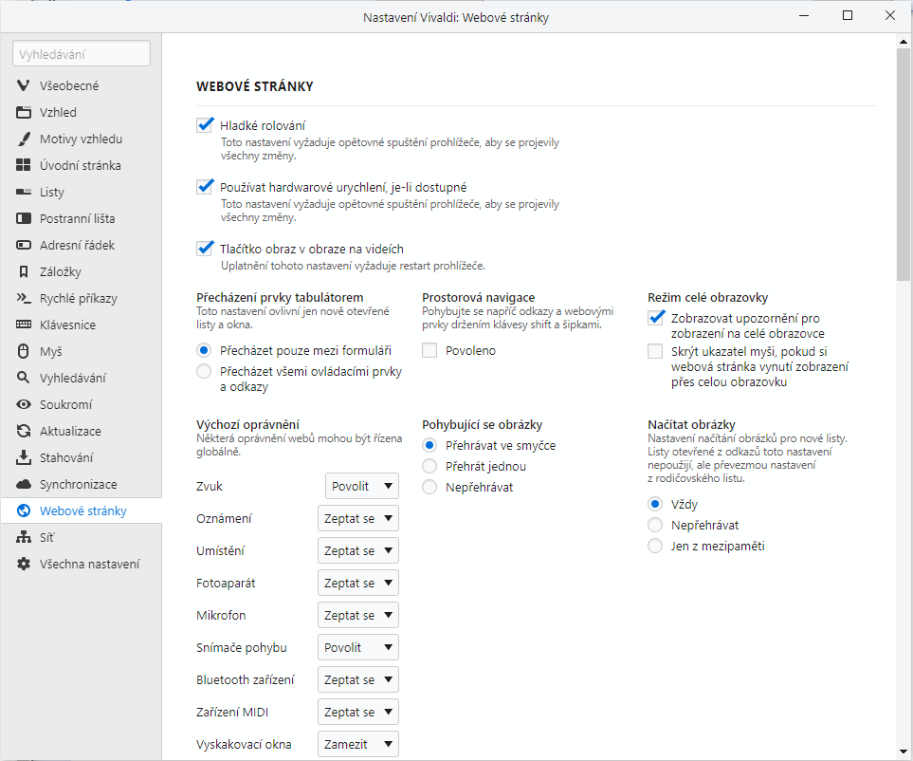913x761 pixels.
Task: Click the Soukromí eye icon
Action: point(24,404)
